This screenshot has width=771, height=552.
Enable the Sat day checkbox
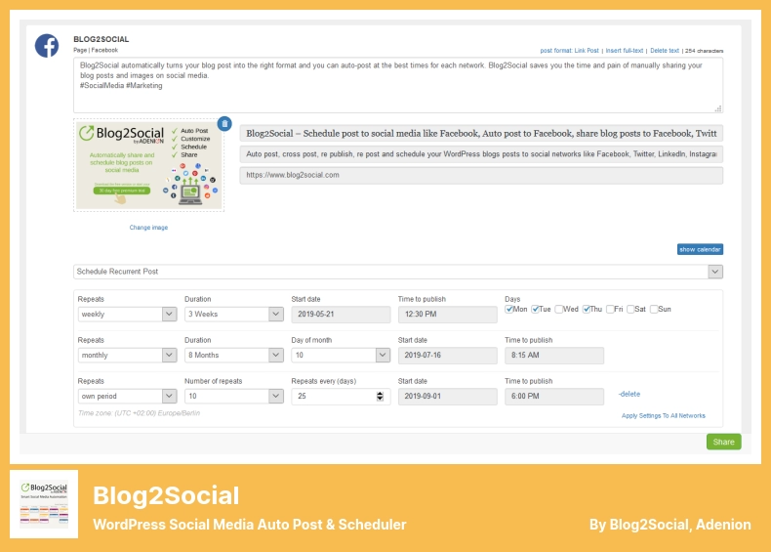(630, 310)
